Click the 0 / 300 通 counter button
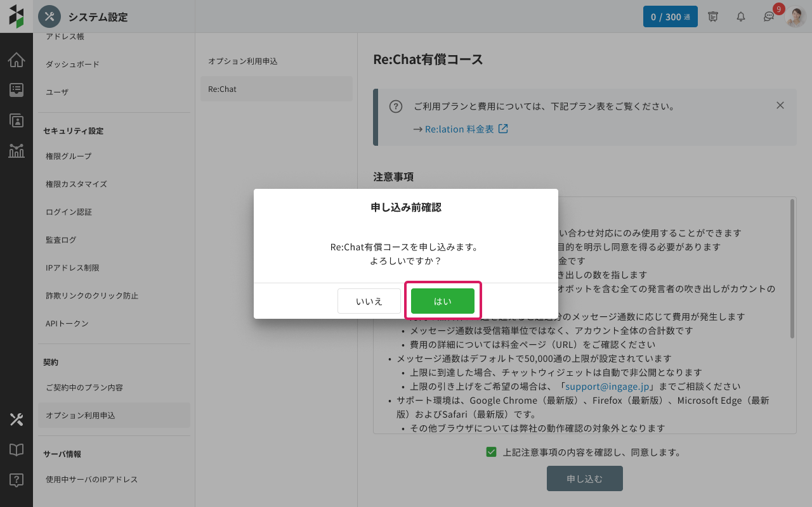The image size is (812, 507). tap(671, 16)
